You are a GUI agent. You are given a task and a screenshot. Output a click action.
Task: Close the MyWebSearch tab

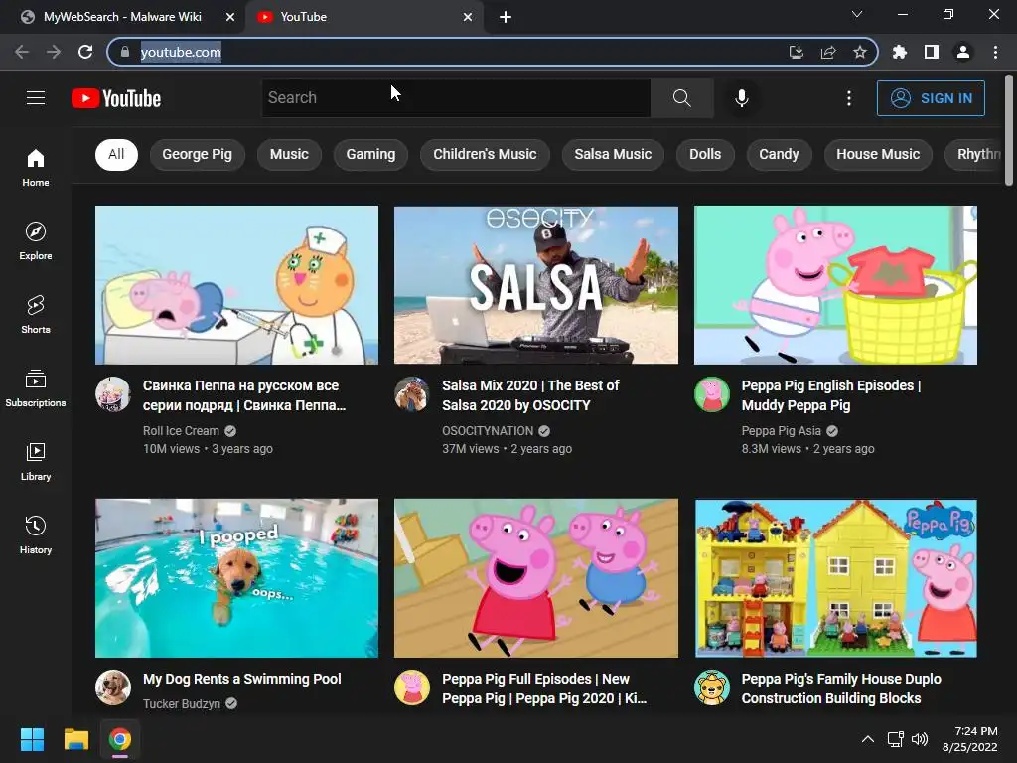(x=230, y=17)
